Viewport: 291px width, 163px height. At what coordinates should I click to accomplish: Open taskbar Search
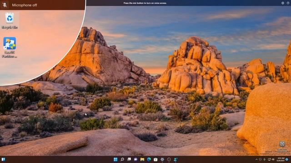point(122,159)
